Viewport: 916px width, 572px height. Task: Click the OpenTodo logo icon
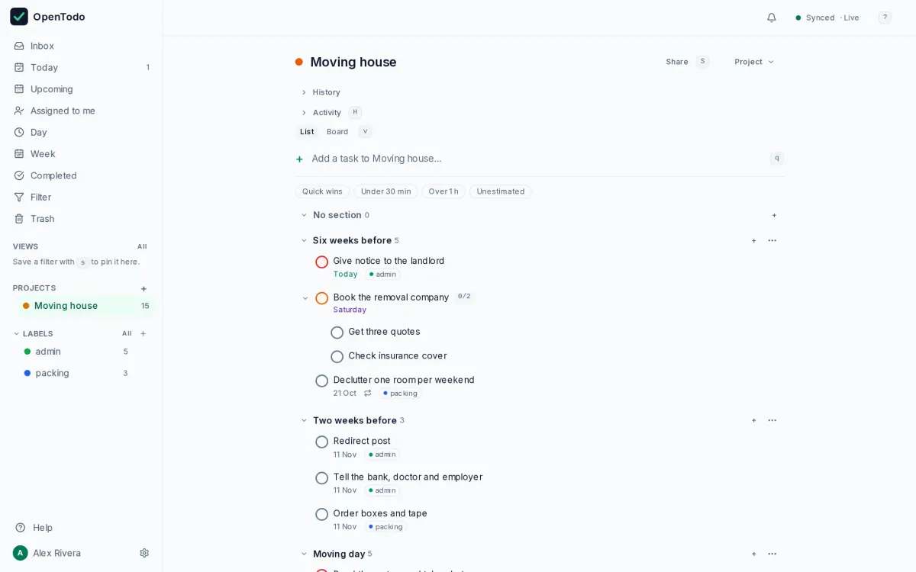(x=19, y=17)
